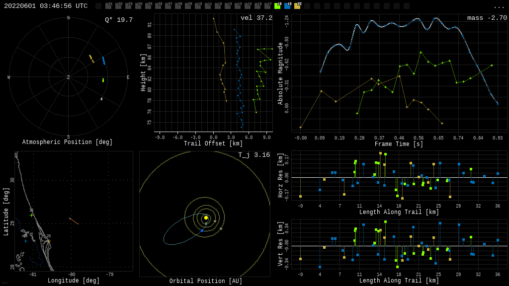Viewport: 509px width, 286px height.
Task: Click the date and time UTC label
Action: [46, 6]
